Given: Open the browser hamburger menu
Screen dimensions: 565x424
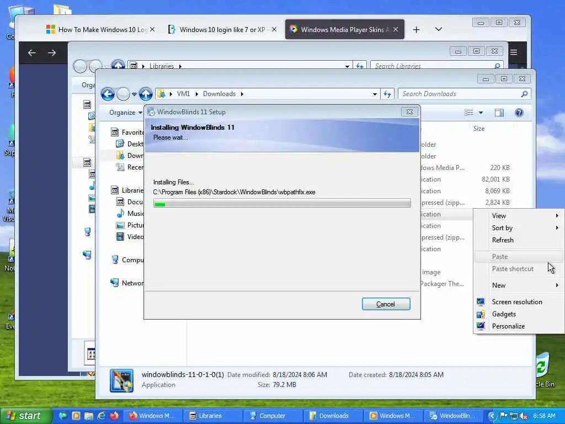Looking at the screenshot, I should (514, 52).
